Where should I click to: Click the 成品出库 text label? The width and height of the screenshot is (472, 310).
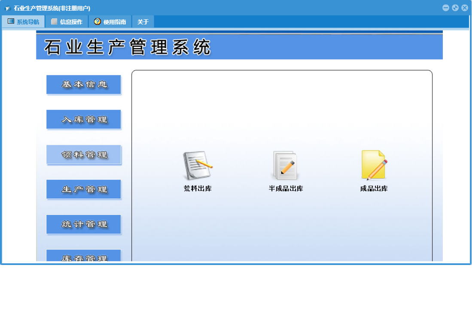374,189
